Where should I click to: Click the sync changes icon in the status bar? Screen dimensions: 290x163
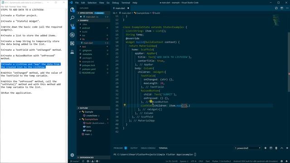pos(83,161)
